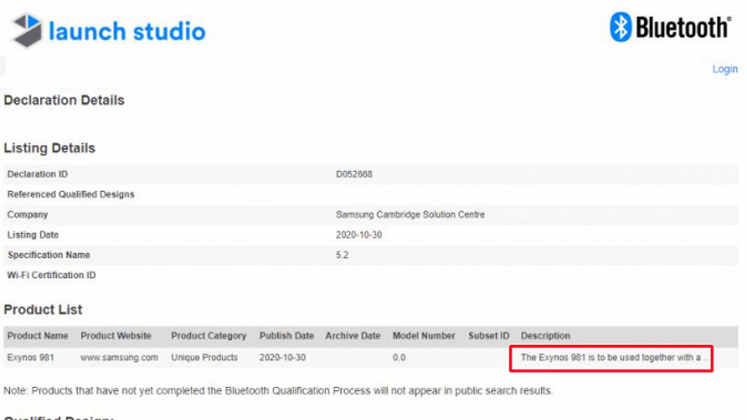Click the Listing Date value 2020-10-30
Image resolution: width=747 pixels, height=420 pixels.
tap(359, 235)
